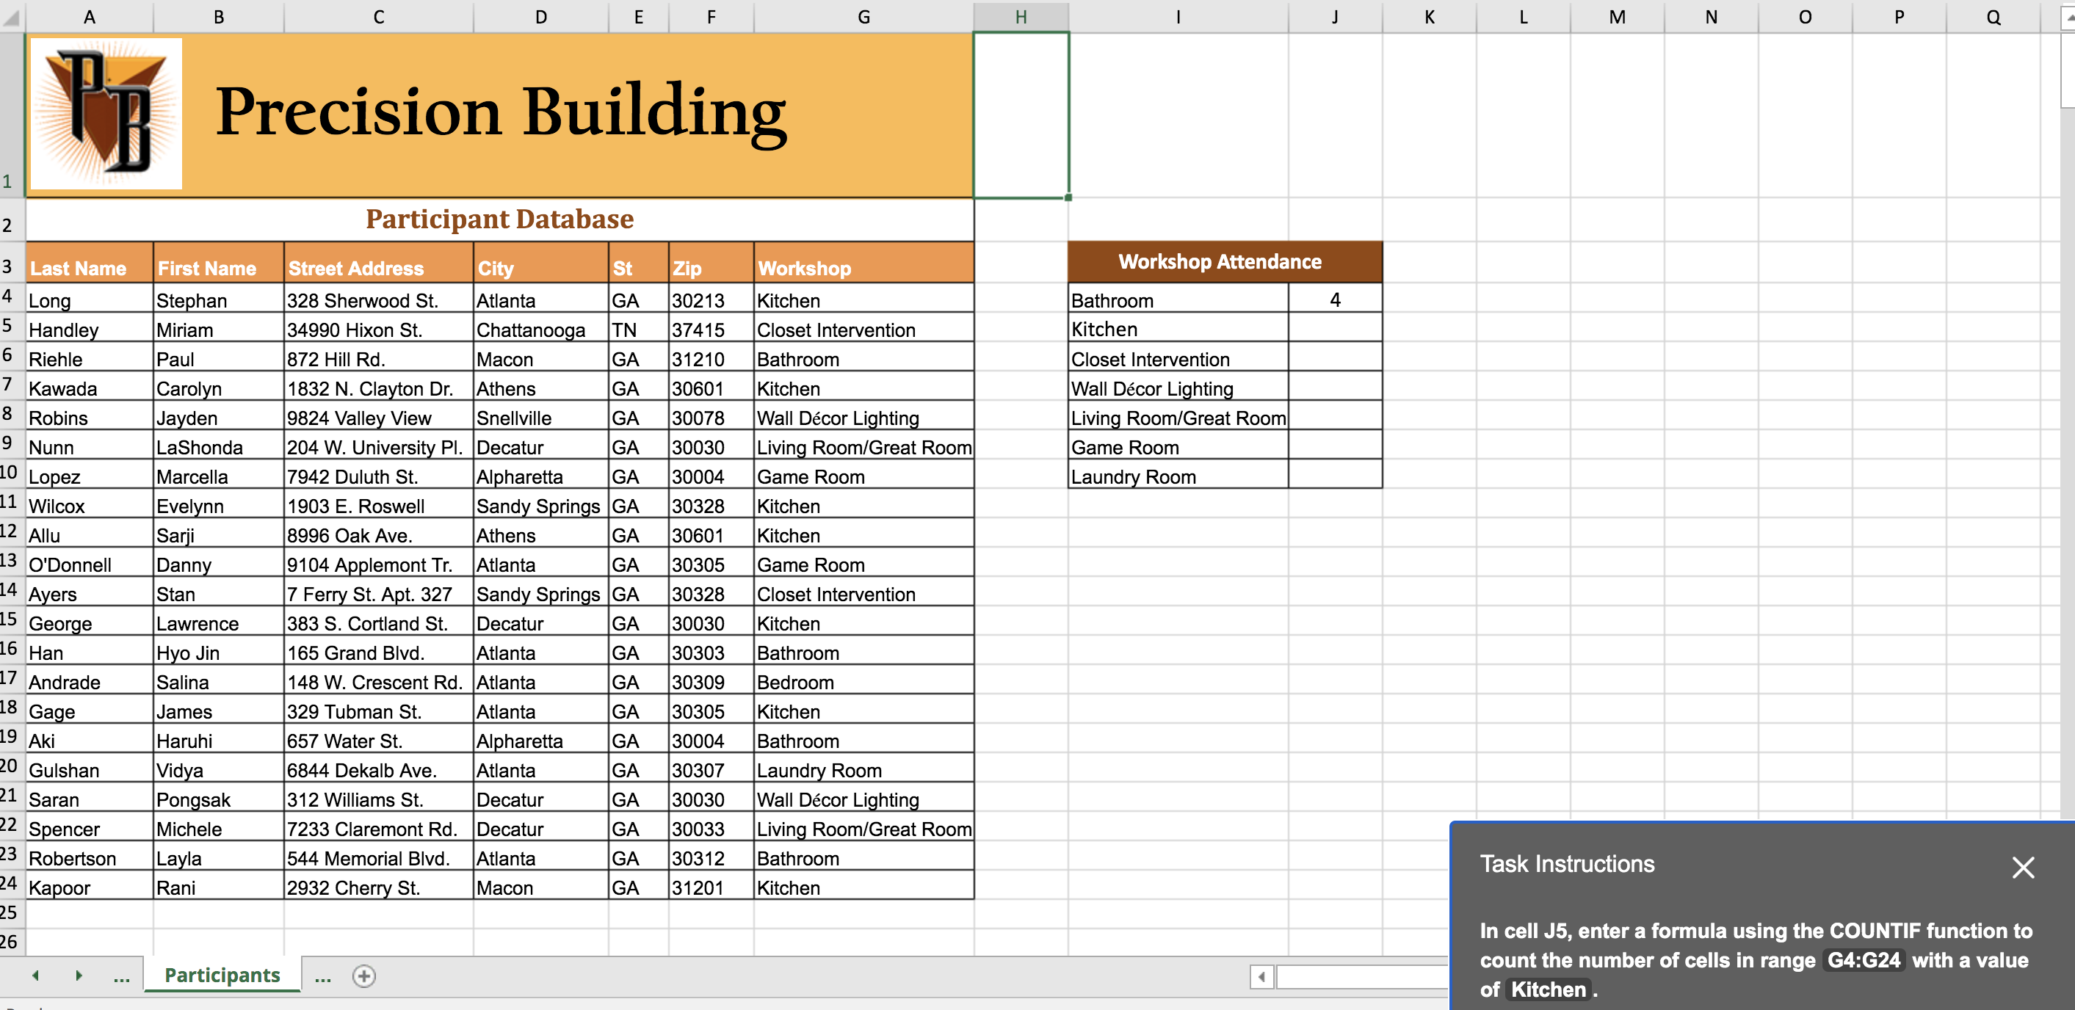Select column J header

pos(1335,17)
